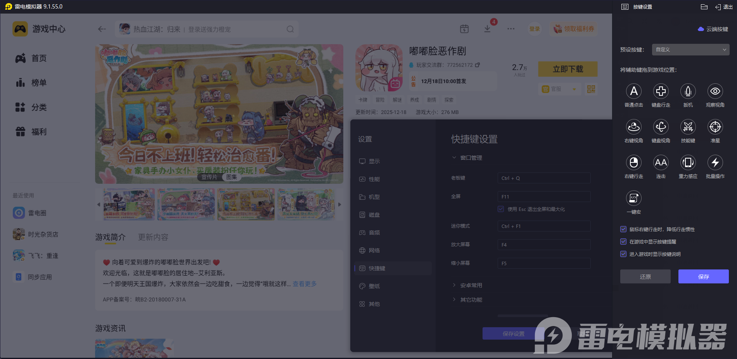This screenshot has height=359, width=737.
Task: Click the 全屏 F11 shortcut field
Action: coord(544,197)
